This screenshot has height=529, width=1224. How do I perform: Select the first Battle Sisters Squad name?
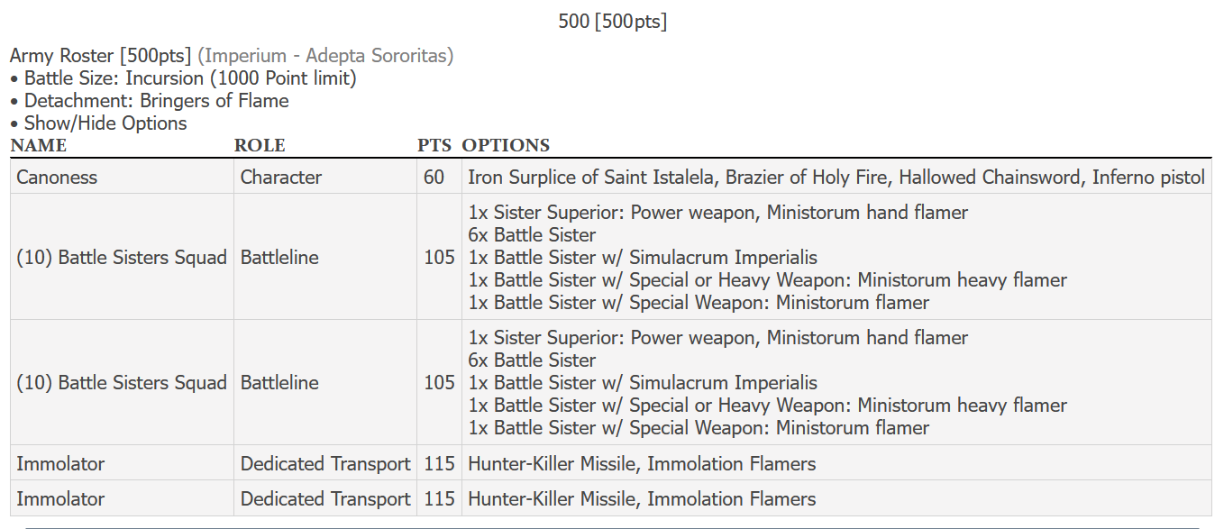(122, 257)
